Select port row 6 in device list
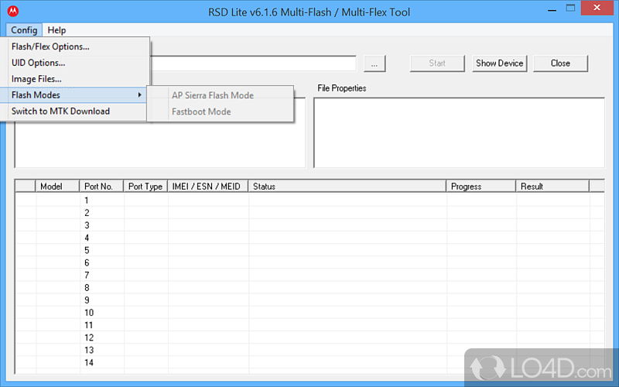Screen dimensions: 619x387 (x=309, y=262)
